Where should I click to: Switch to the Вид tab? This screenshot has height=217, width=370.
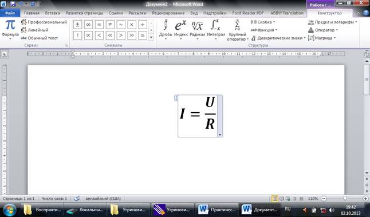(x=194, y=13)
